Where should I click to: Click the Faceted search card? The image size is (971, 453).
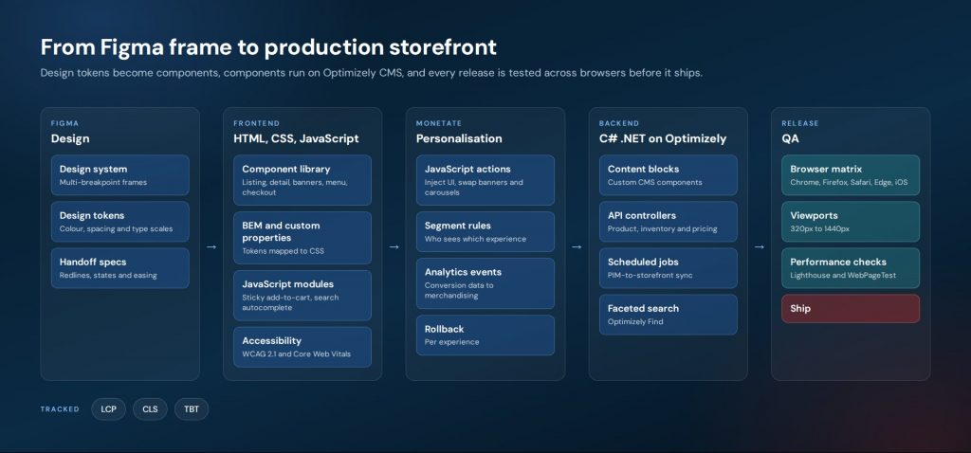point(669,315)
